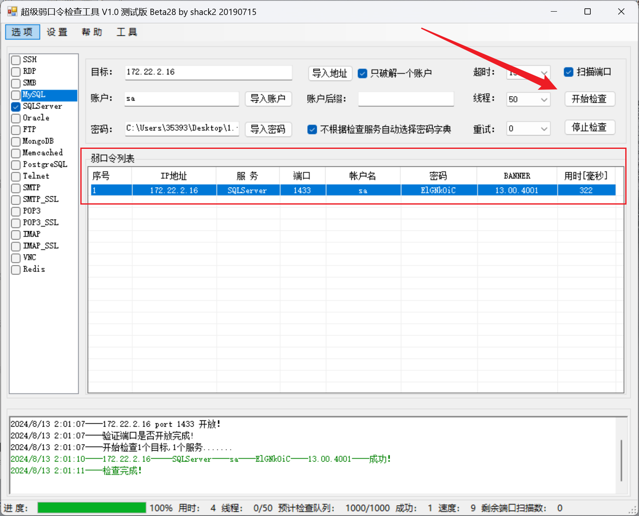Check the SMTP_SSL checkbox
Image resolution: width=639 pixels, height=516 pixels.
16,200
